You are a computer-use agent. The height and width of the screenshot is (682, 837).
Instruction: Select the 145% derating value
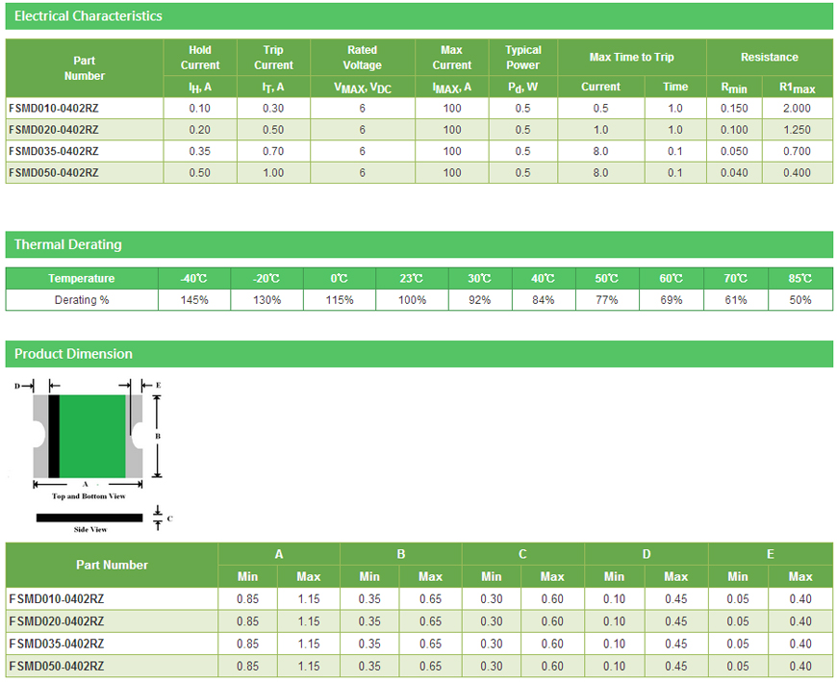coord(194,300)
